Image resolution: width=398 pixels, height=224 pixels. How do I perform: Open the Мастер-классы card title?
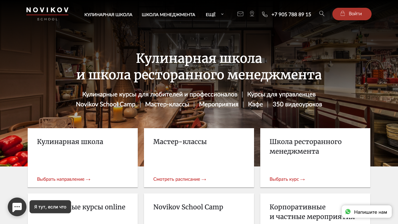pyautogui.click(x=180, y=142)
